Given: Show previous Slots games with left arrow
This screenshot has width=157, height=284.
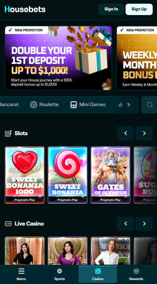Looking at the screenshot, I should [x=126, y=133].
